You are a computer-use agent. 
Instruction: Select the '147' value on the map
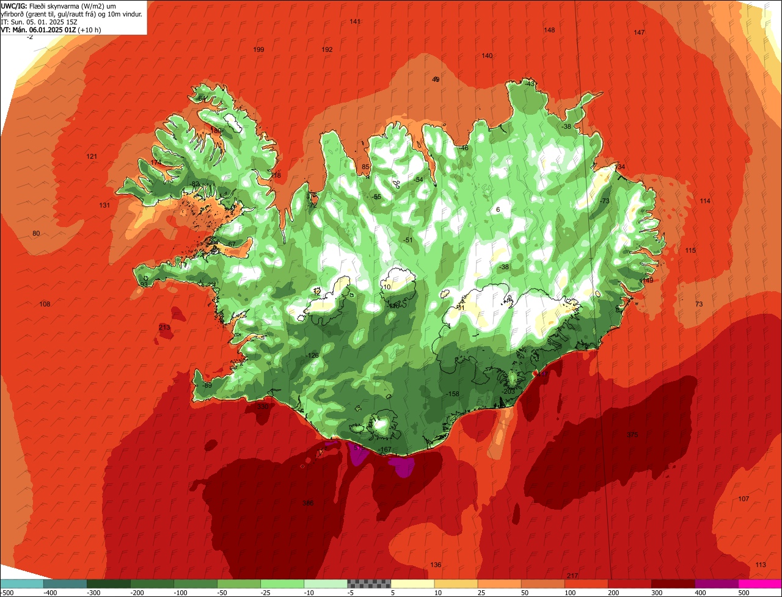pos(639,32)
